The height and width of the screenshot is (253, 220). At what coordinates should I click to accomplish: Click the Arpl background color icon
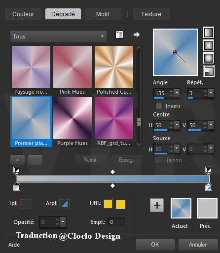(x=64, y=204)
